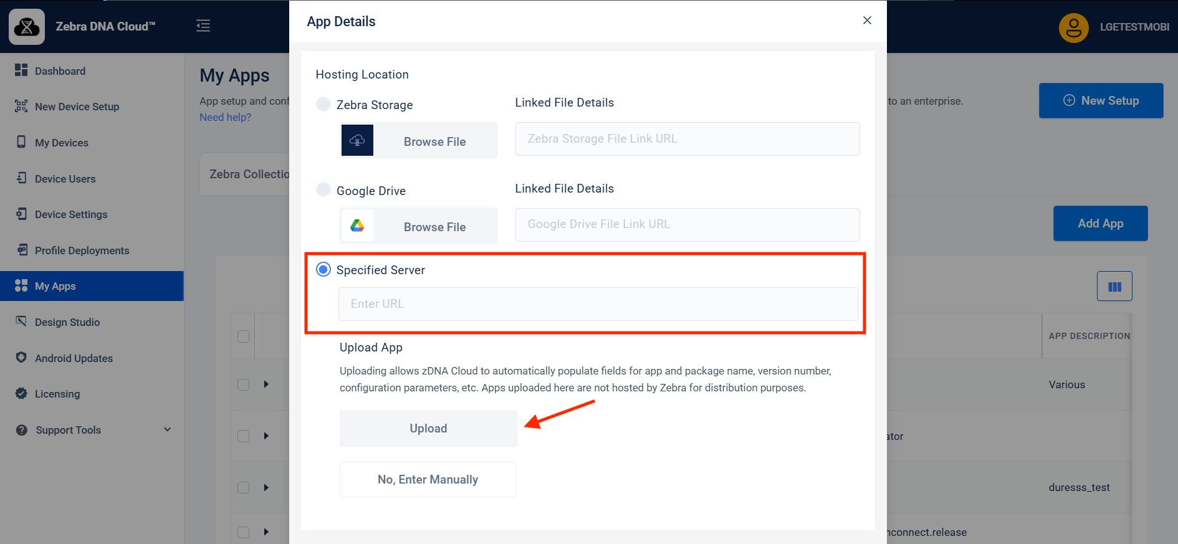Expand the first app row arrow

[266, 384]
